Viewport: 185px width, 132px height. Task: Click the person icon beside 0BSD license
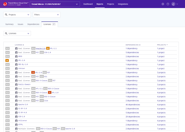[16, 56]
